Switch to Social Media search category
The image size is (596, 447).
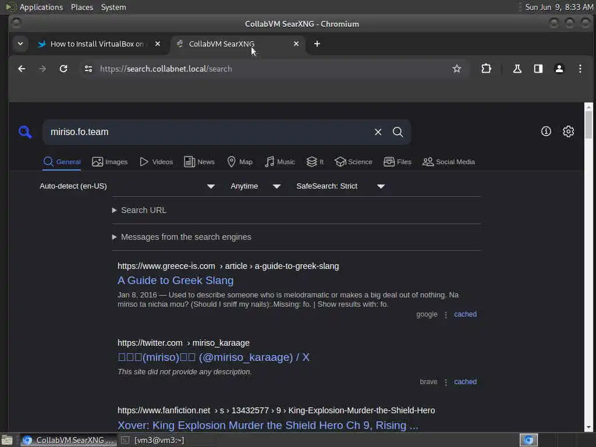pos(449,162)
